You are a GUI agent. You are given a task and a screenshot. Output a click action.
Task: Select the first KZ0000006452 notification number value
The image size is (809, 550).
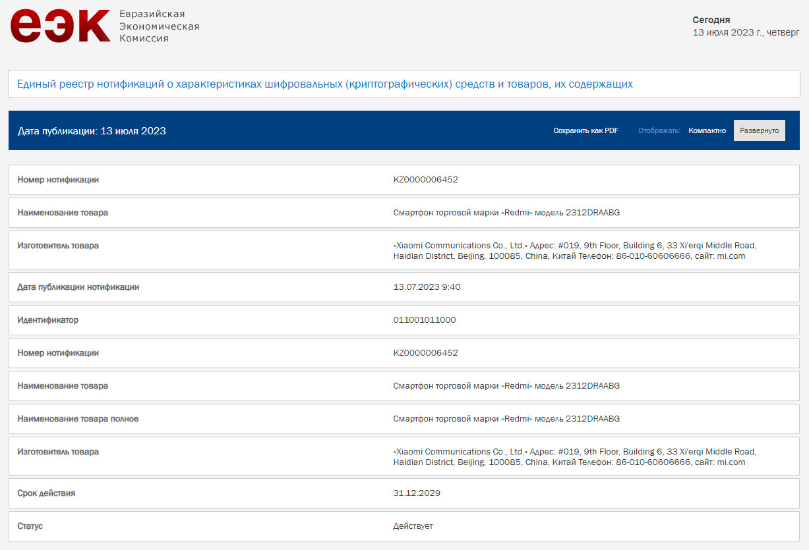pyautogui.click(x=425, y=180)
